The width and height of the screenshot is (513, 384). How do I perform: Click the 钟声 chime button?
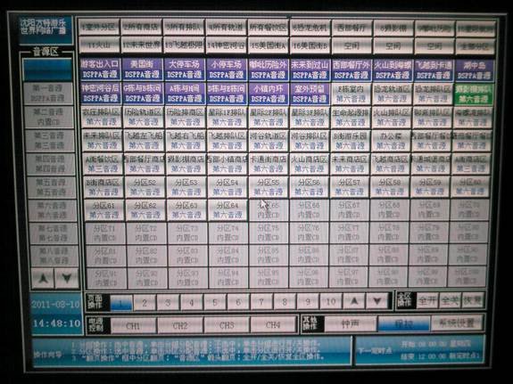(x=350, y=324)
